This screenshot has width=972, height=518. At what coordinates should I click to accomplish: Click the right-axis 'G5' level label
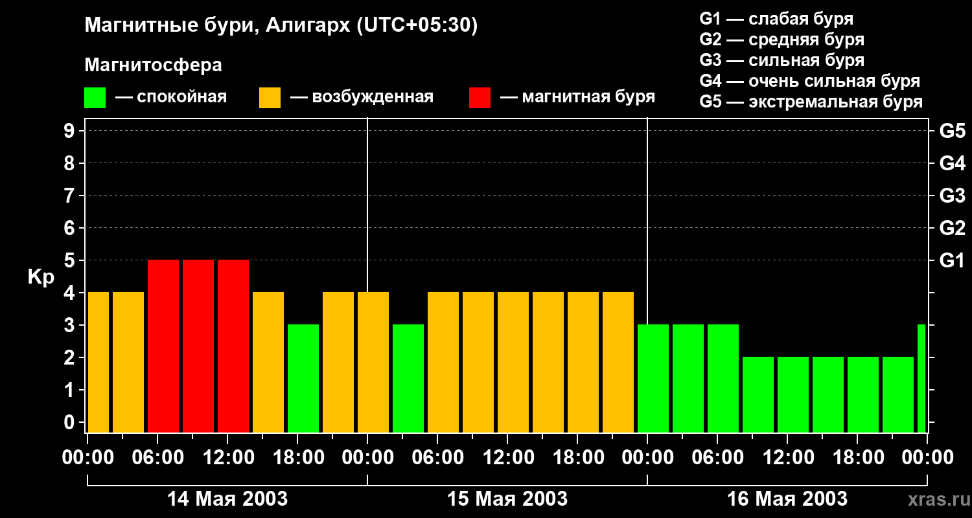pyautogui.click(x=952, y=131)
